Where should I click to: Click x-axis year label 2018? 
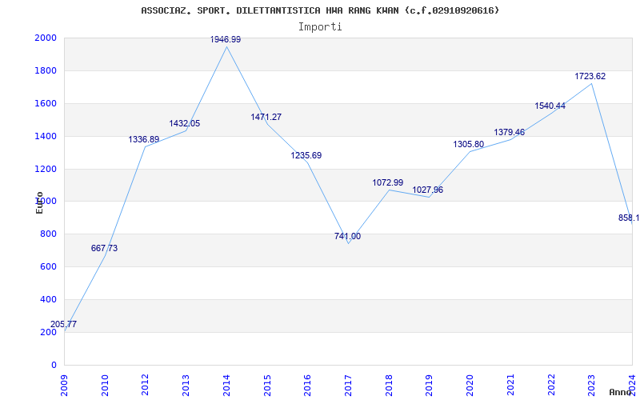coord(389,386)
